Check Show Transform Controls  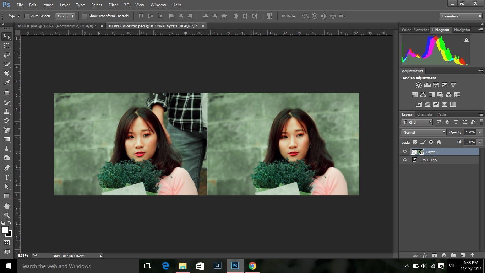pos(84,16)
